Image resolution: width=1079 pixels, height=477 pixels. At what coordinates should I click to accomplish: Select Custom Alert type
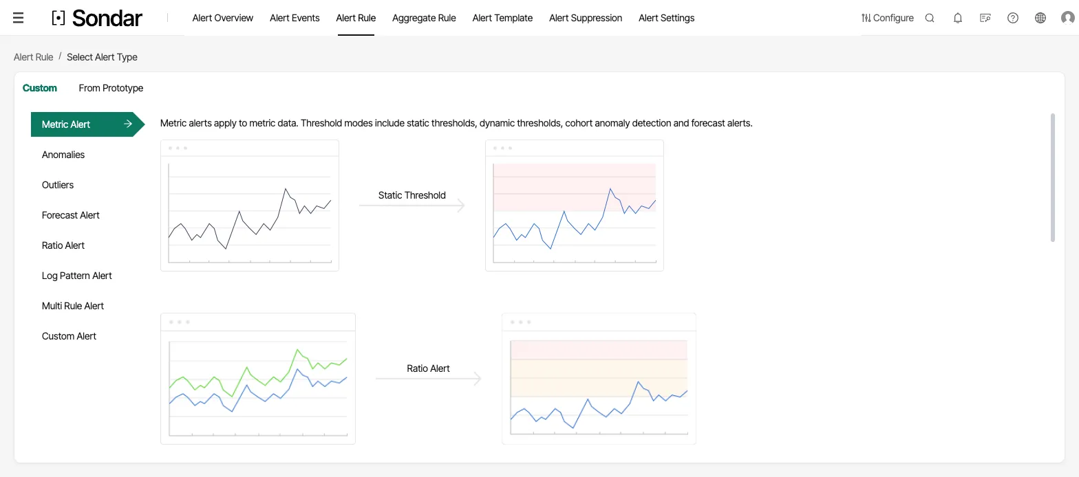pos(69,336)
